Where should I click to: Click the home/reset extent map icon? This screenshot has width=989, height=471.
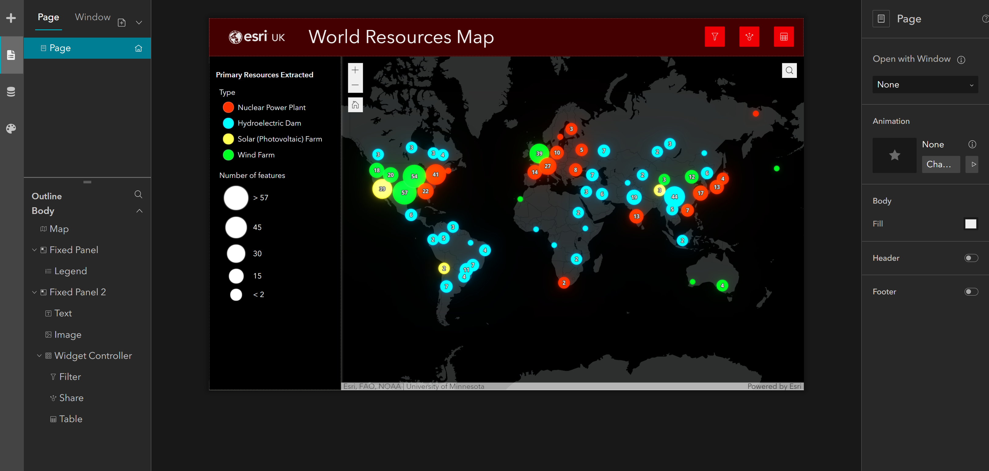(x=355, y=105)
